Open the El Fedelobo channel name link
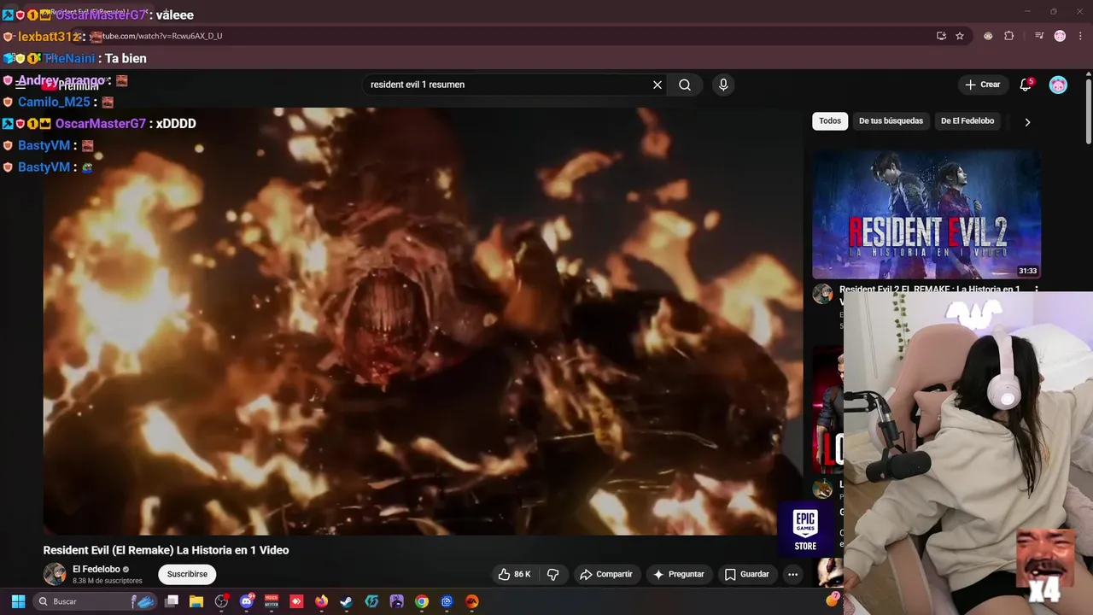 tap(96, 569)
